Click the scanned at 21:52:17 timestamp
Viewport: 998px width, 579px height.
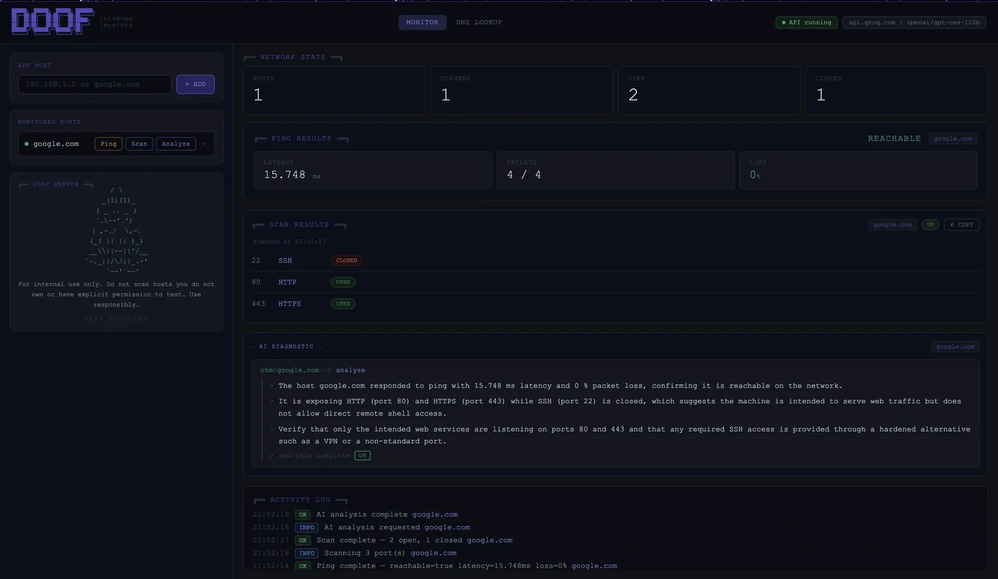289,241
